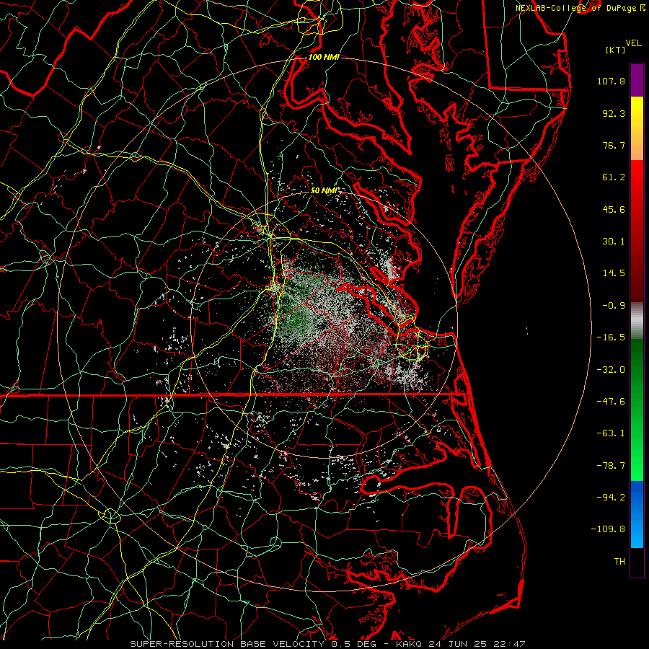Click the -109.8 velocity legend value
This screenshot has width=649, height=649.
(x=608, y=529)
